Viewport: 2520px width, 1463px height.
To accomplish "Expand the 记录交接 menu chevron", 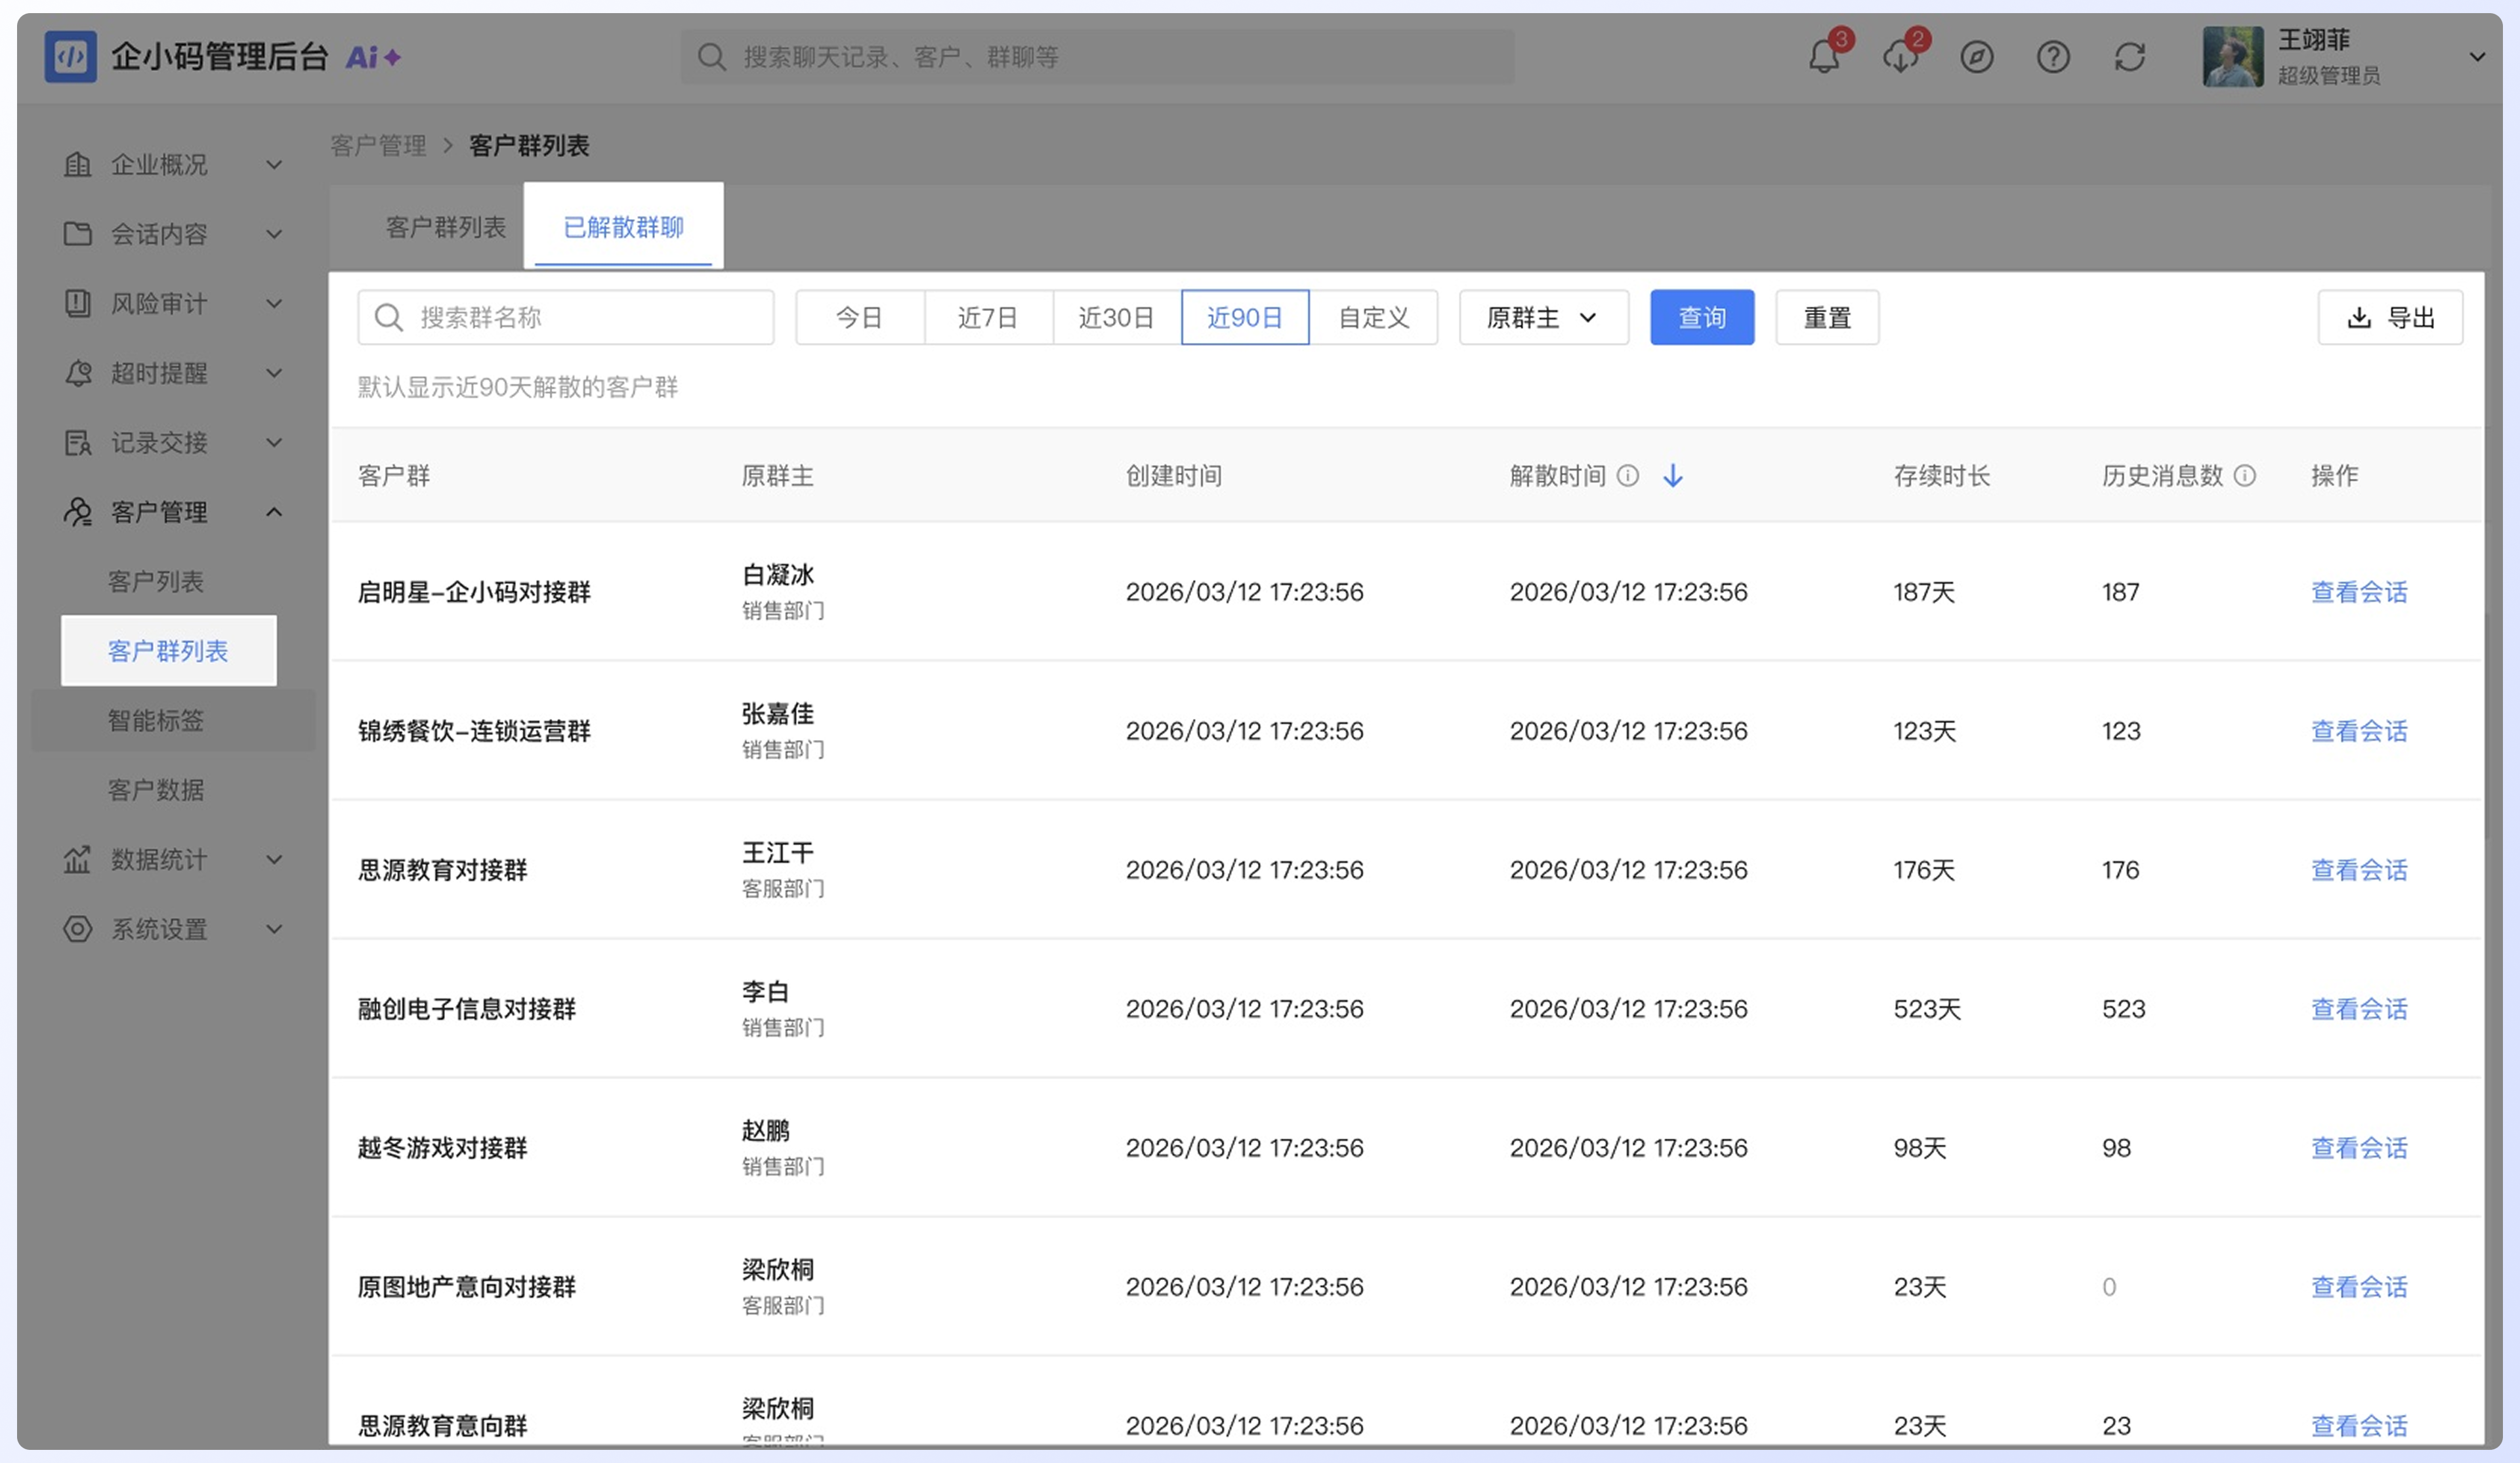I will point(274,442).
